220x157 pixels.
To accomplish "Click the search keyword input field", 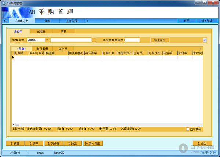I will point(71,40).
